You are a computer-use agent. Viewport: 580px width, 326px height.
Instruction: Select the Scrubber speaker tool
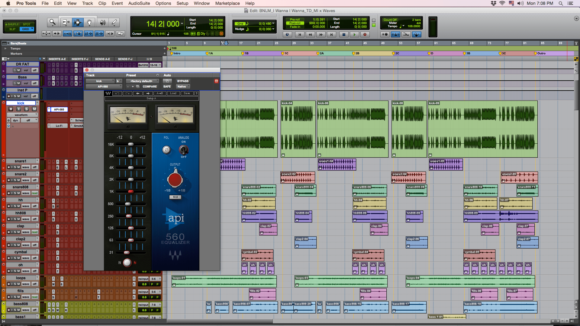point(103,22)
